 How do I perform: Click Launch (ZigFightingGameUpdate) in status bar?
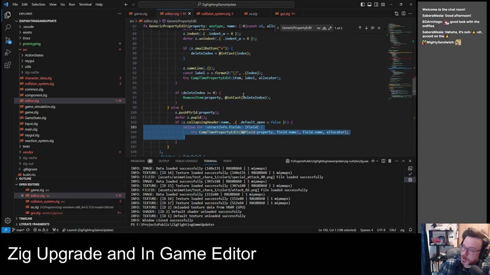(x=88, y=230)
